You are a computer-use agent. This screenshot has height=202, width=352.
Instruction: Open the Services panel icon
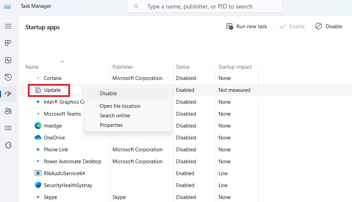coord(8,145)
